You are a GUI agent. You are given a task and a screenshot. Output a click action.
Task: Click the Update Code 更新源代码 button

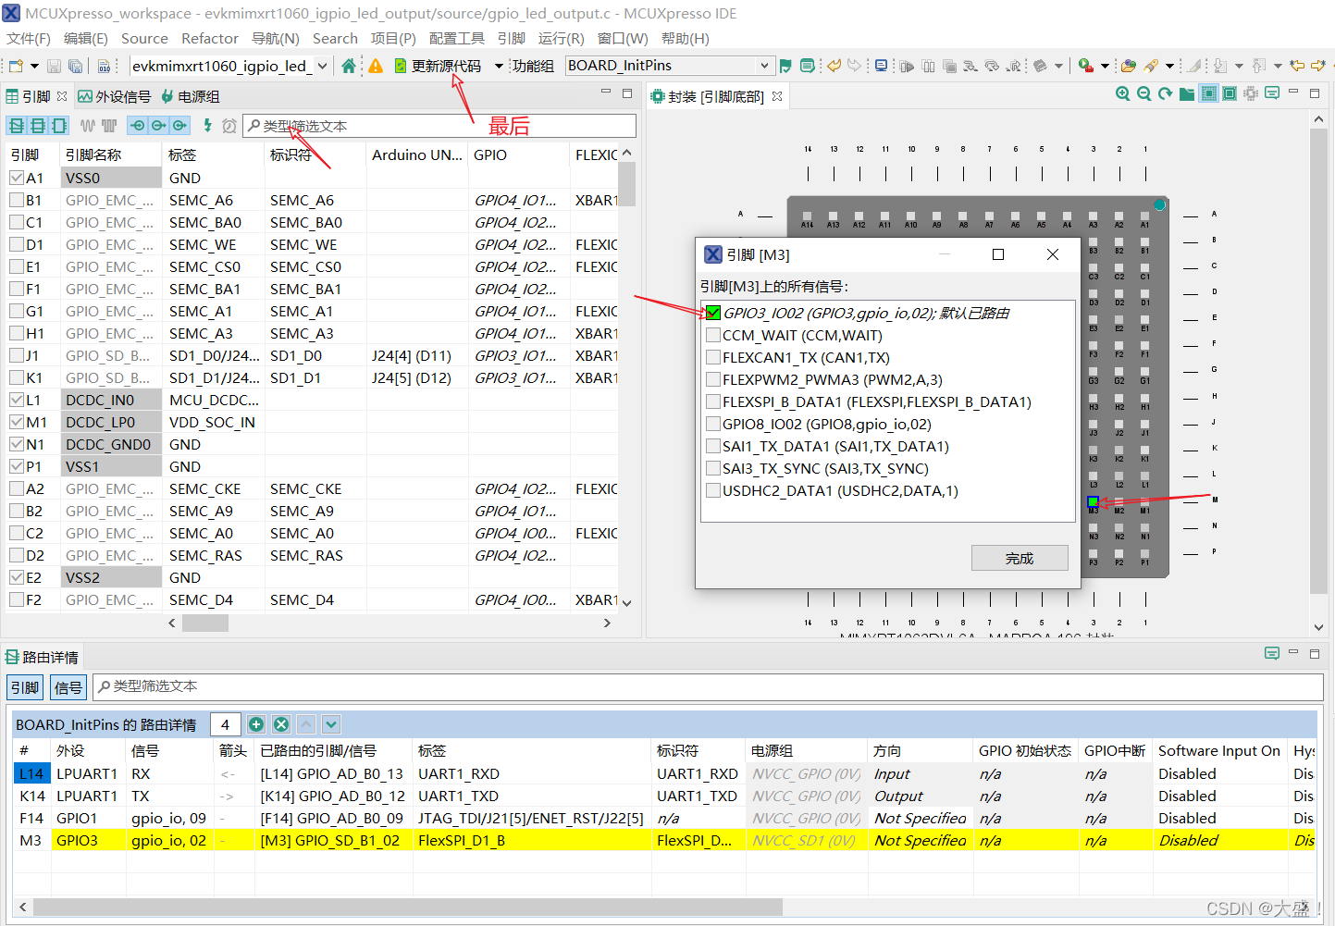tap(438, 66)
